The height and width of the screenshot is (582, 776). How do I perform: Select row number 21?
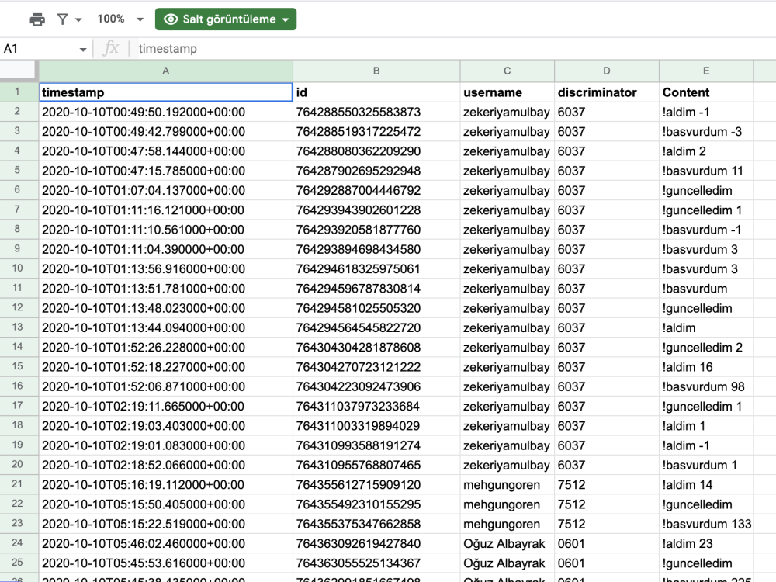[x=17, y=484]
